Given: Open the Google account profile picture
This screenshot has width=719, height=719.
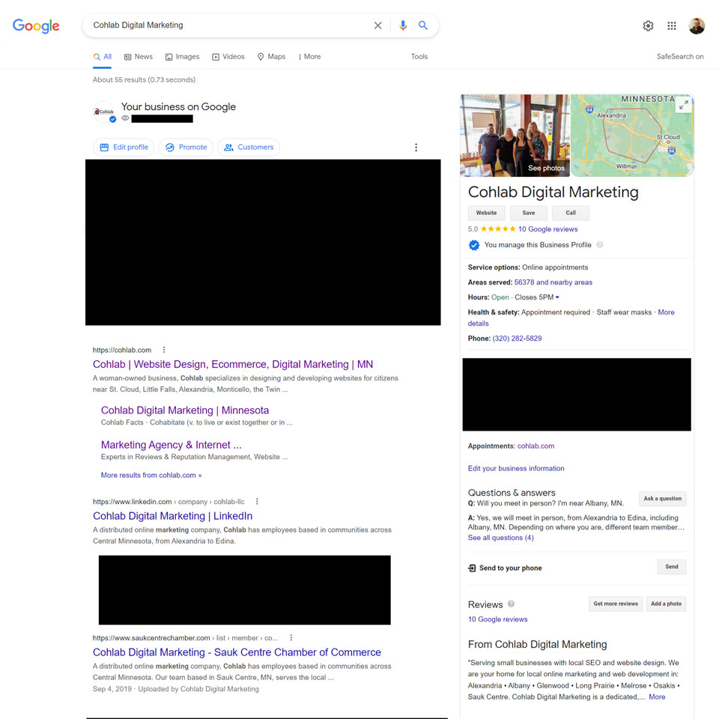Looking at the screenshot, I should point(697,26).
